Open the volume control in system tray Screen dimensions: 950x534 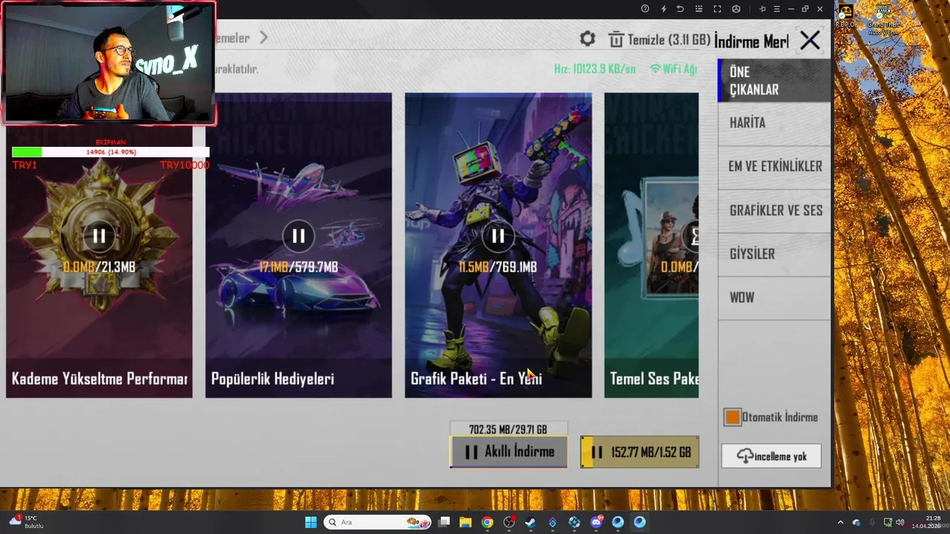pos(900,522)
